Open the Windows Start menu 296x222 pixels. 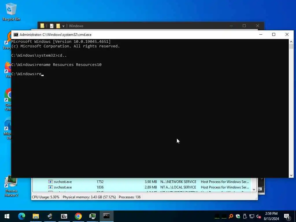[7, 216]
